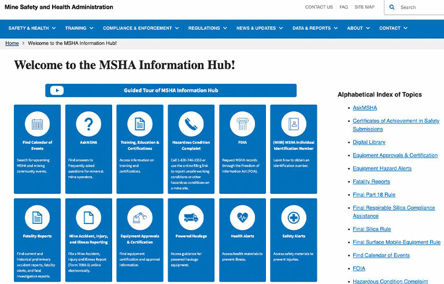Click the AskMSHA question mark icon
Viewport: 444px width, 284px height.
click(88, 124)
